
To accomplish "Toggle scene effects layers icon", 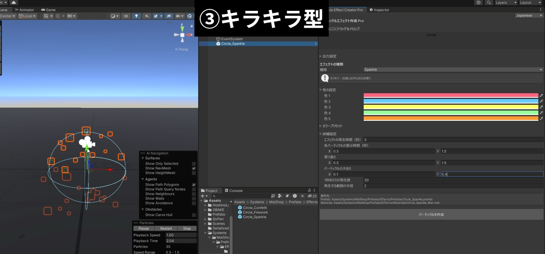I will pos(156,16).
